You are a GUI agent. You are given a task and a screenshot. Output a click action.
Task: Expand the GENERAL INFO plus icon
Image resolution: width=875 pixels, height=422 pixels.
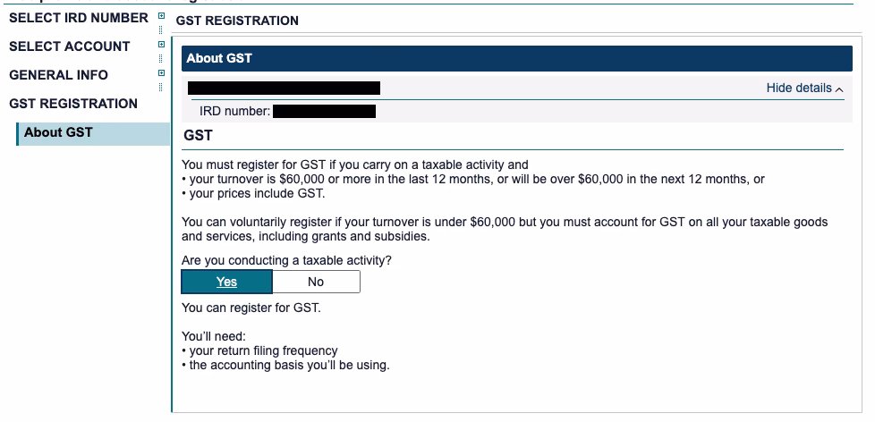coord(161,73)
